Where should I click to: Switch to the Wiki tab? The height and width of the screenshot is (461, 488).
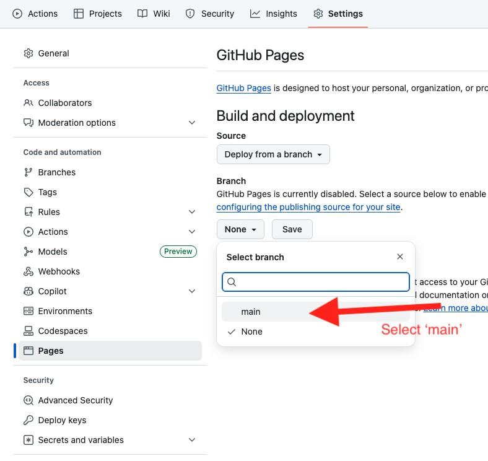point(154,14)
